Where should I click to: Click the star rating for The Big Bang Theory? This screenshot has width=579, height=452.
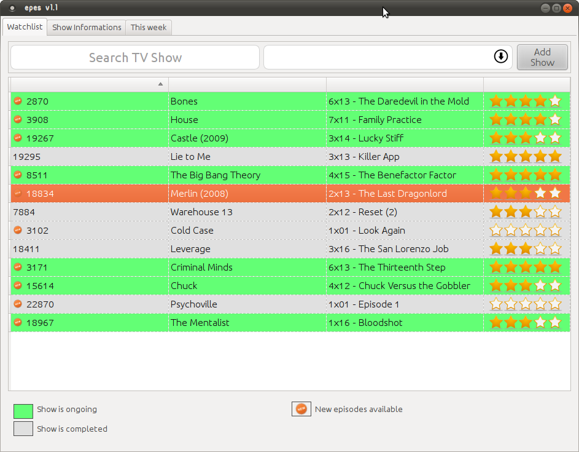coord(525,175)
